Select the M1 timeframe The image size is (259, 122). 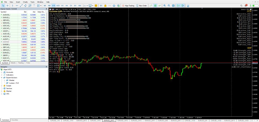pos(45,5)
